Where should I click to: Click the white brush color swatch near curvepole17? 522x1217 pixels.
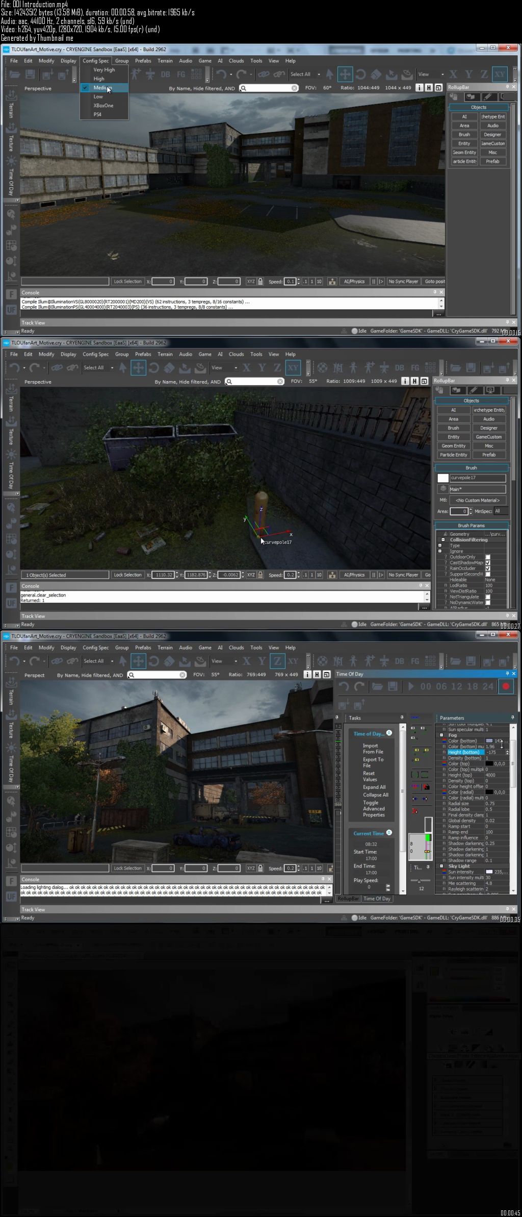(443, 478)
